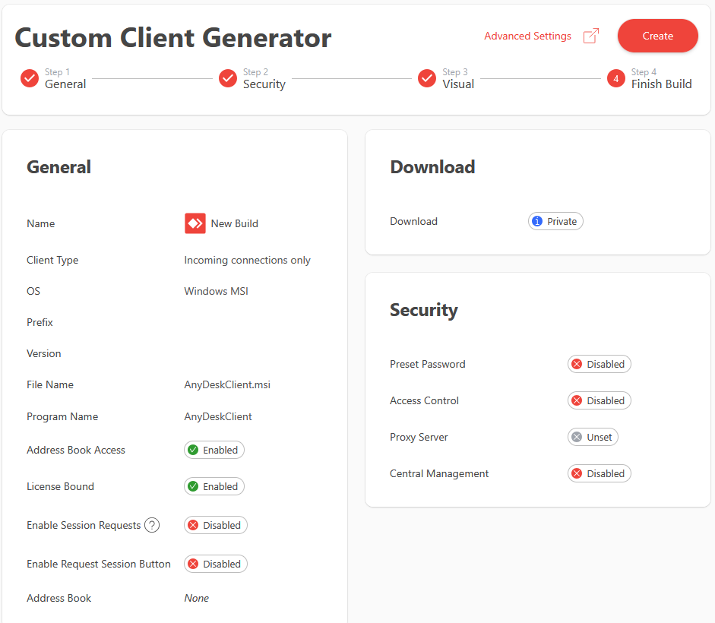
Task: Click the 'Address Book' label beside None
Action: tap(59, 598)
